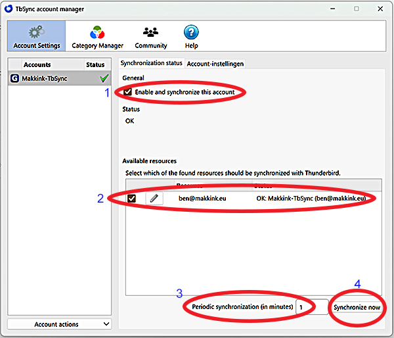
Task: Open the Help question mark icon
Action: tap(191, 32)
